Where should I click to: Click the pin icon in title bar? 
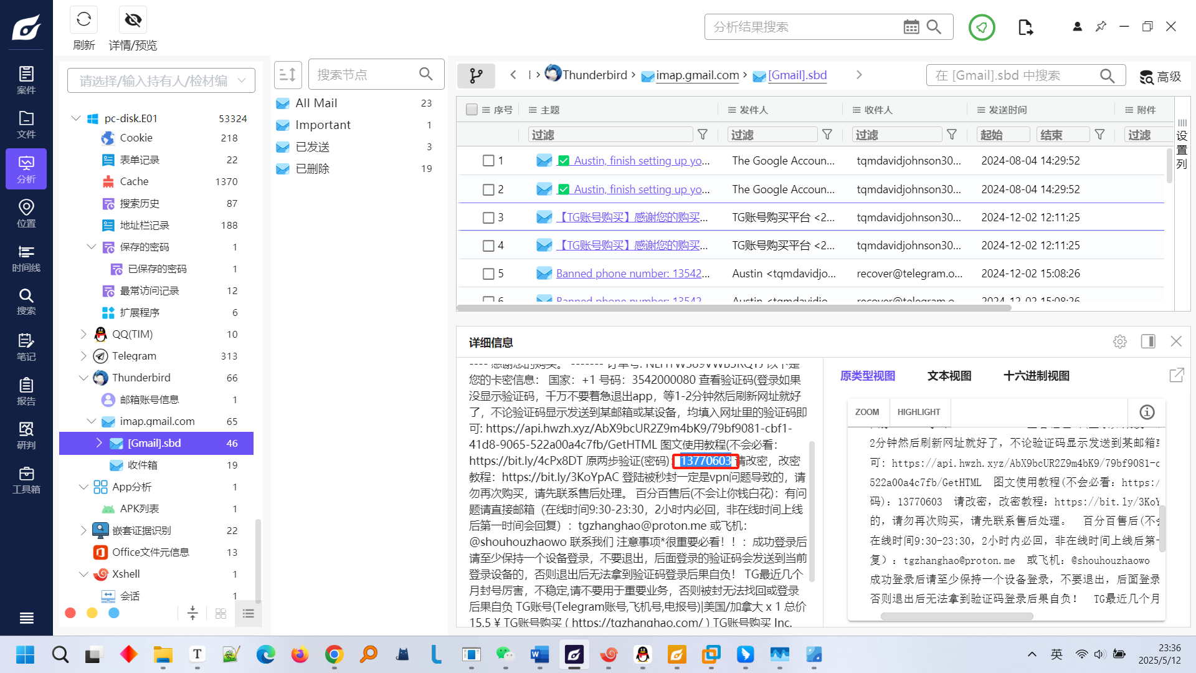pos(1101,26)
